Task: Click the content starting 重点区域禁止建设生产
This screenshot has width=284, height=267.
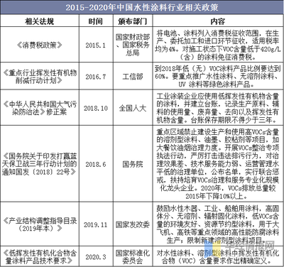Action: [218, 164]
